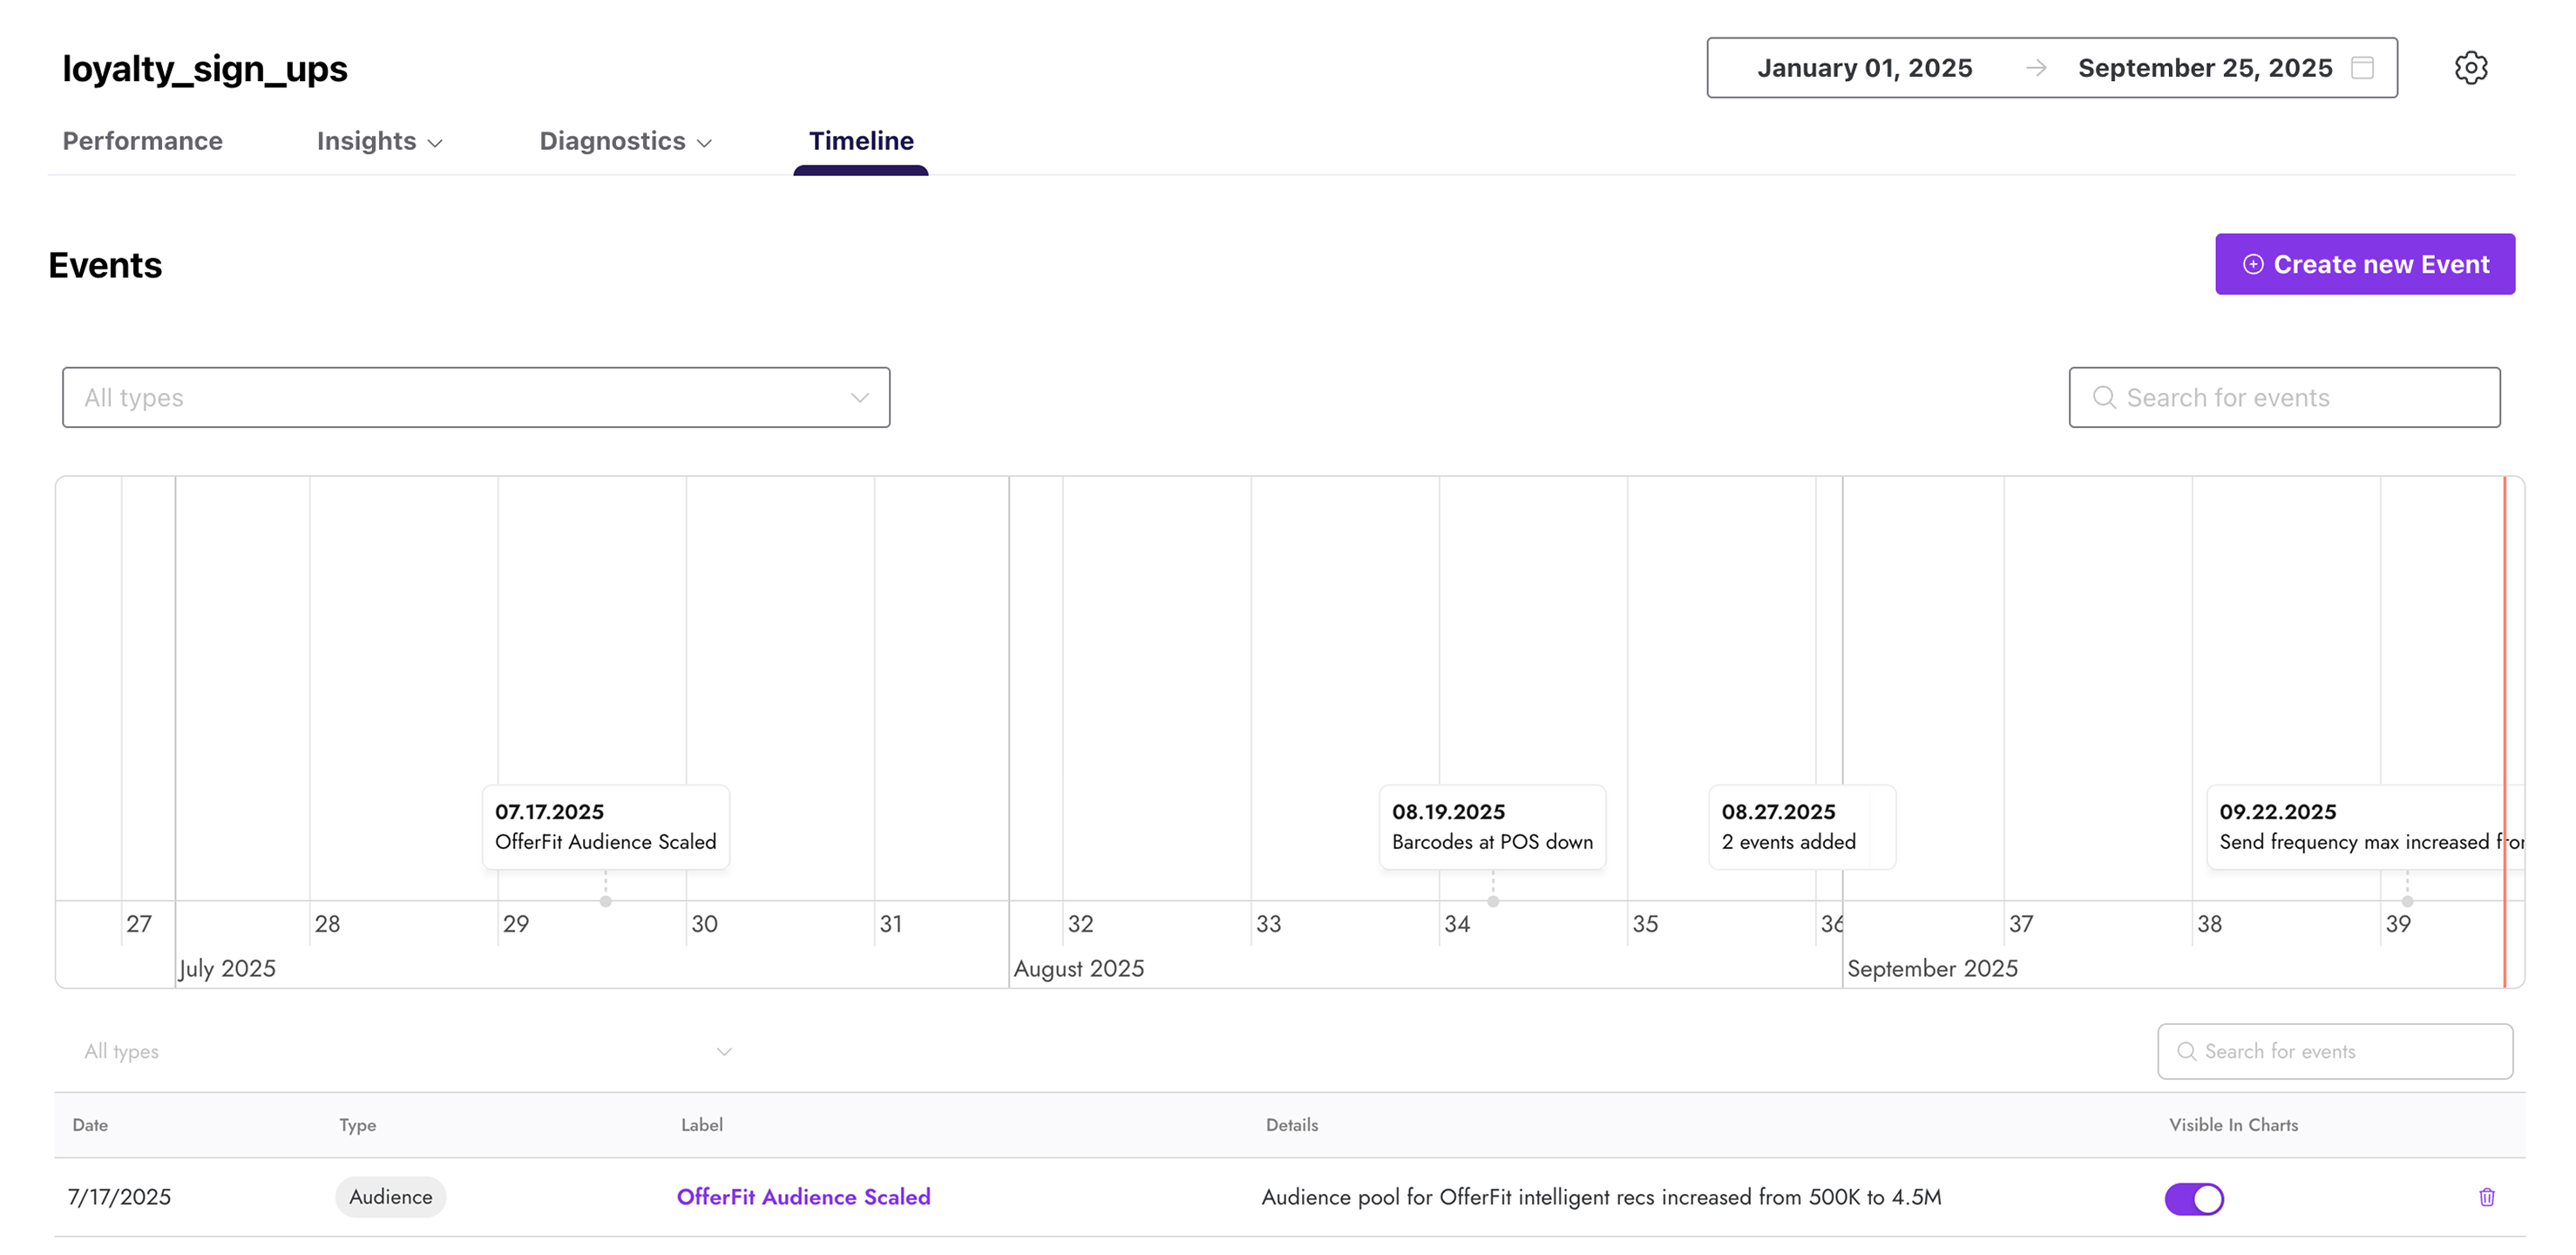Select the Barcodes at POS down timeline marker
This screenshot has height=1255, width=2576.
click(x=1492, y=827)
